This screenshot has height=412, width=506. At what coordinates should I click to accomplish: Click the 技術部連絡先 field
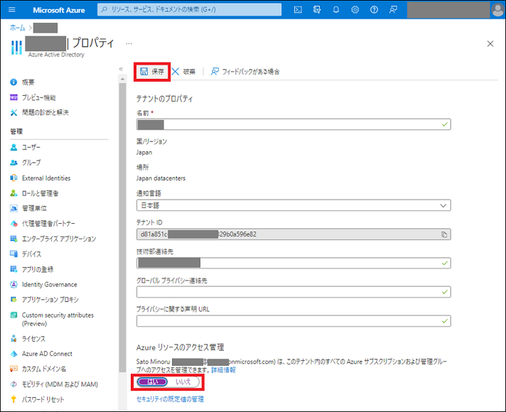[x=294, y=263]
